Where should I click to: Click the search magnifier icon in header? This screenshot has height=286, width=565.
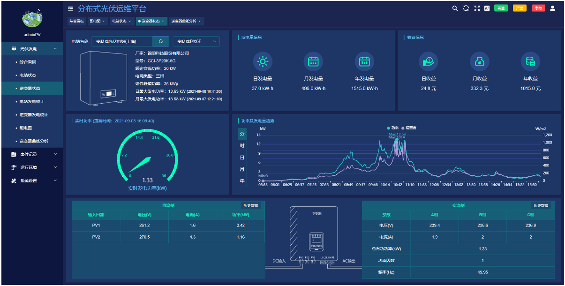(454, 8)
